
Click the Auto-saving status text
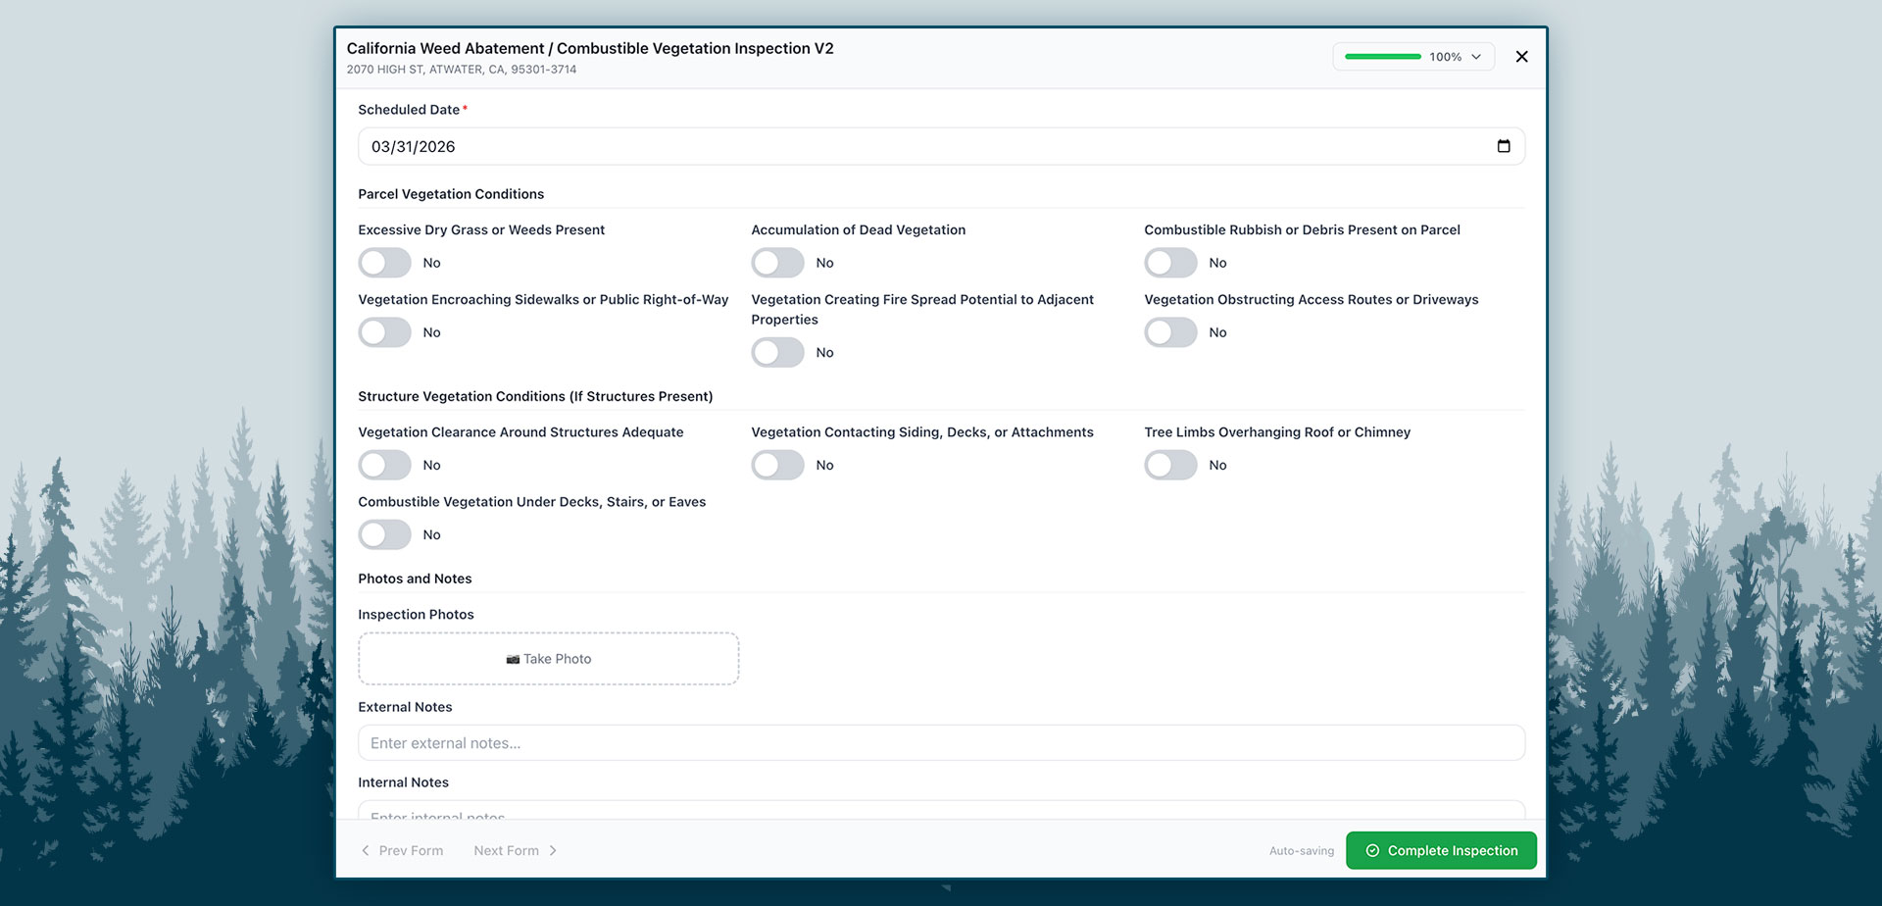(x=1302, y=851)
